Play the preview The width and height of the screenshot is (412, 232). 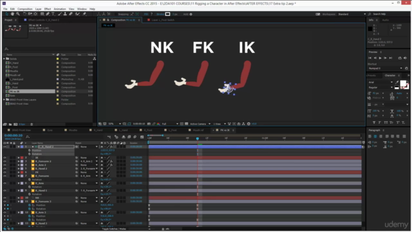pos(380,58)
